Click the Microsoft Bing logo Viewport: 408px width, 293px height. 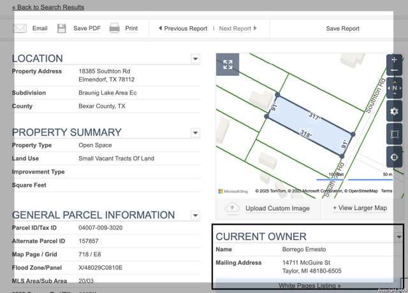click(x=233, y=191)
